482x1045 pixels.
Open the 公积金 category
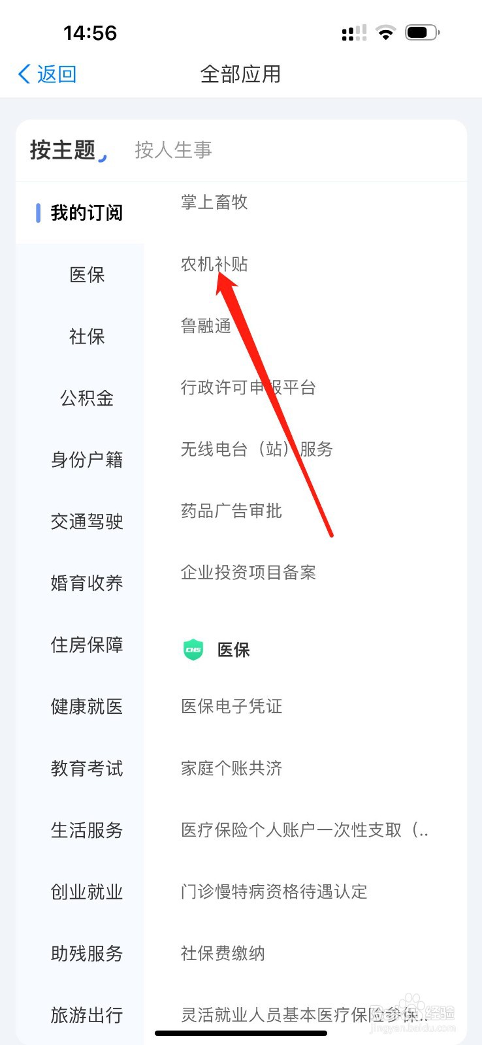pyautogui.click(x=87, y=398)
